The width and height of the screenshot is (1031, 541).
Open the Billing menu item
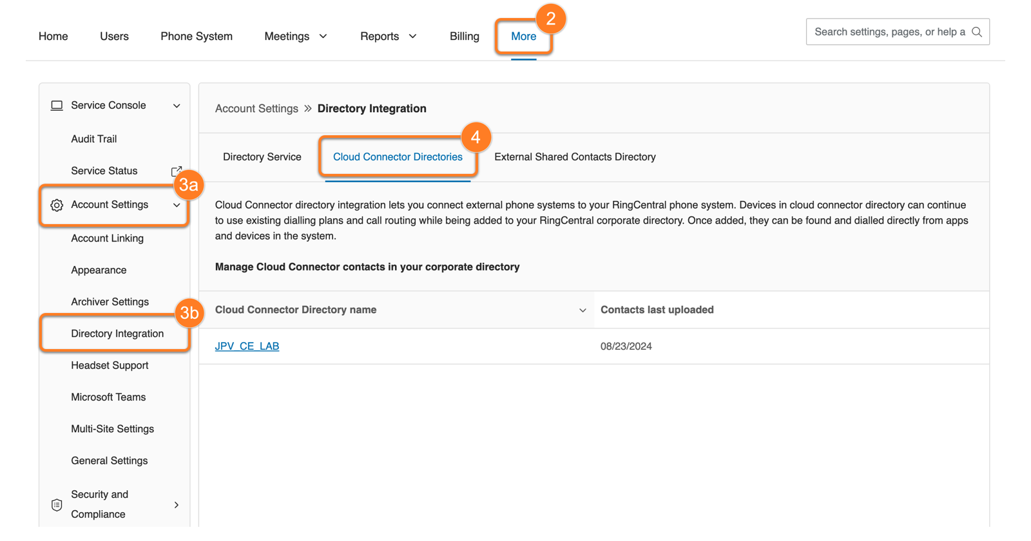[x=464, y=37]
